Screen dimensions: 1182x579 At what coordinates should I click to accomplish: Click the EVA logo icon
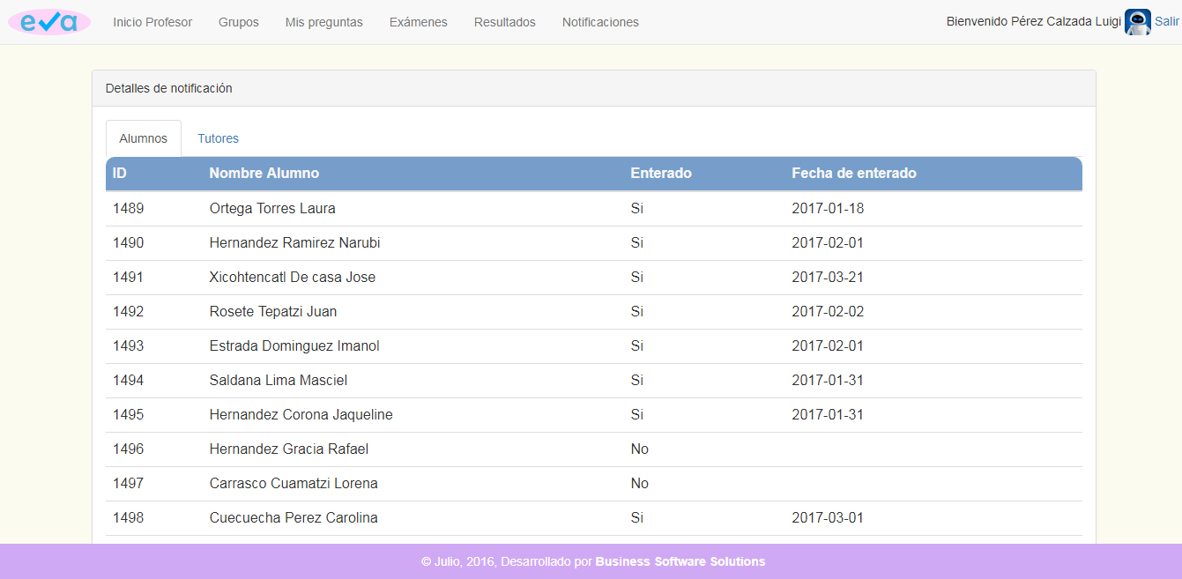point(48,20)
